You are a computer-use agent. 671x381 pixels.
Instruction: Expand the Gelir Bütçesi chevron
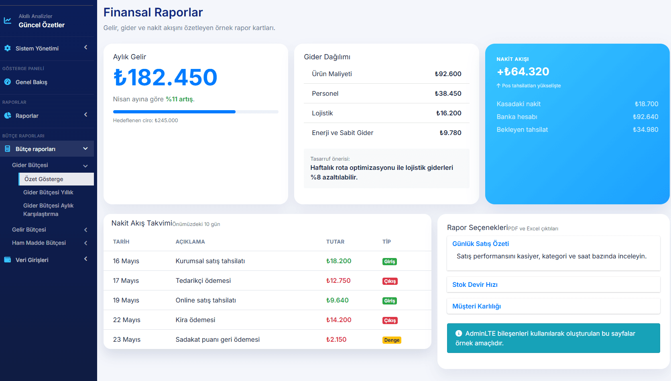click(85, 230)
